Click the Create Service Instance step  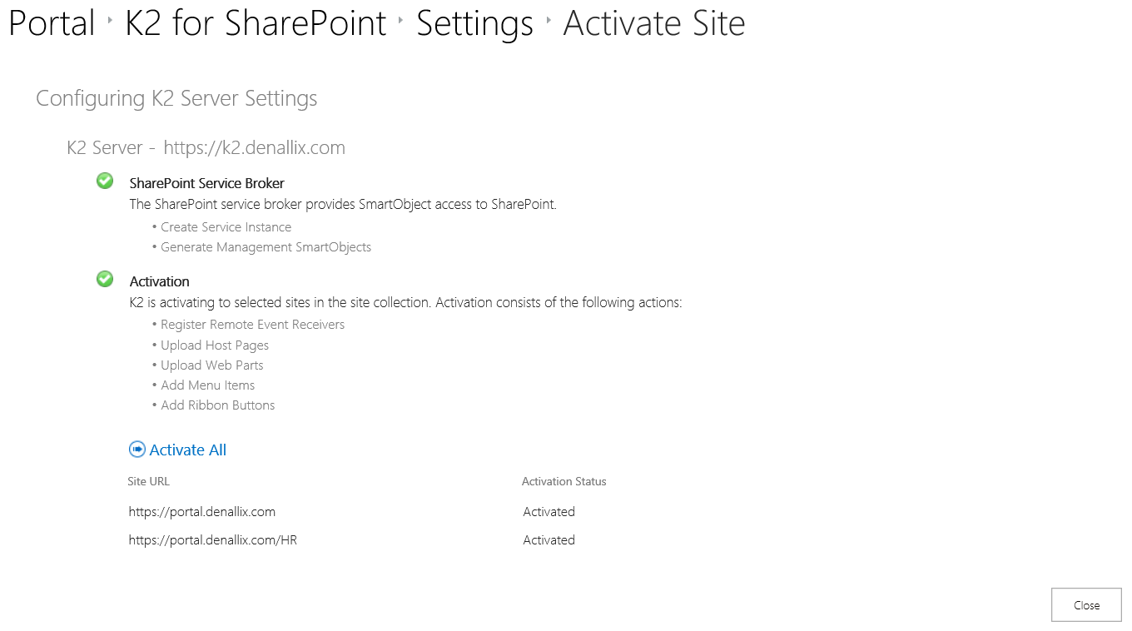(226, 227)
